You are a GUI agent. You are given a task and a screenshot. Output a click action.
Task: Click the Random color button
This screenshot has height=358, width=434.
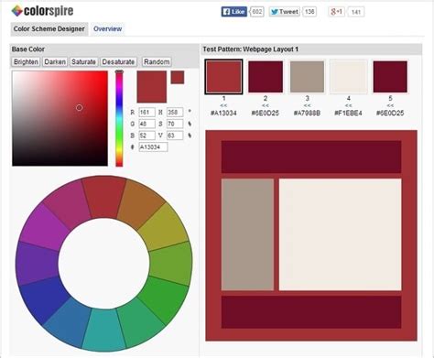click(157, 61)
